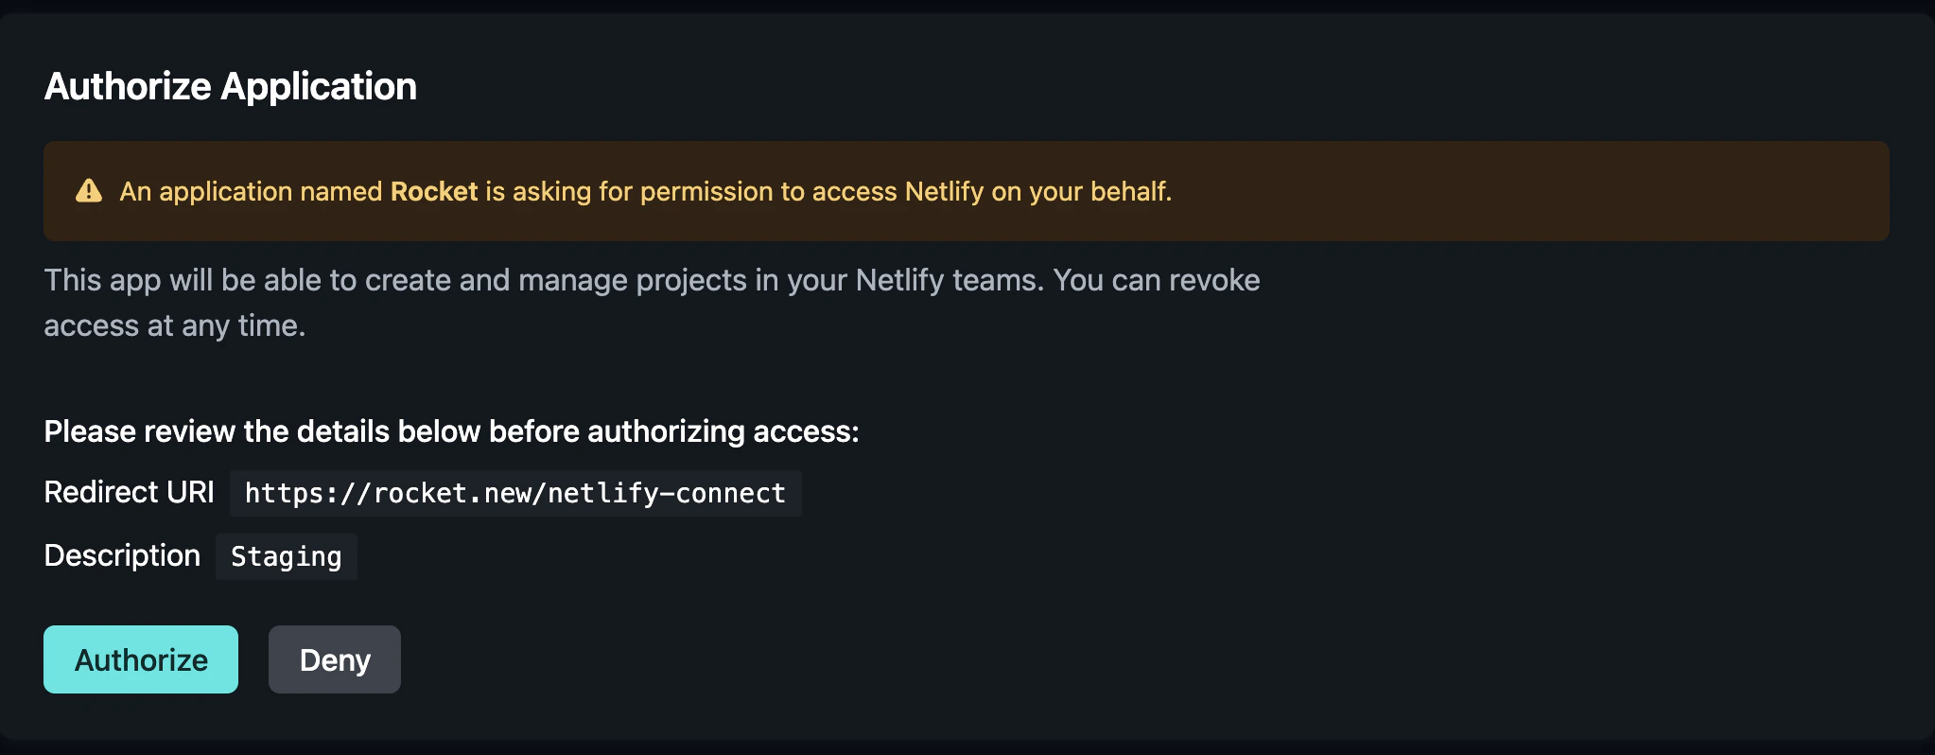Screen dimensions: 1935x755
Task: Click the Description label
Action: [121, 555]
